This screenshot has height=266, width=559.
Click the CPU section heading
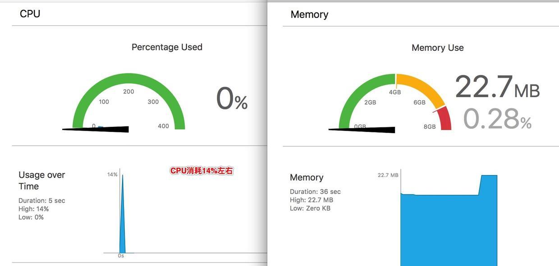coord(30,14)
